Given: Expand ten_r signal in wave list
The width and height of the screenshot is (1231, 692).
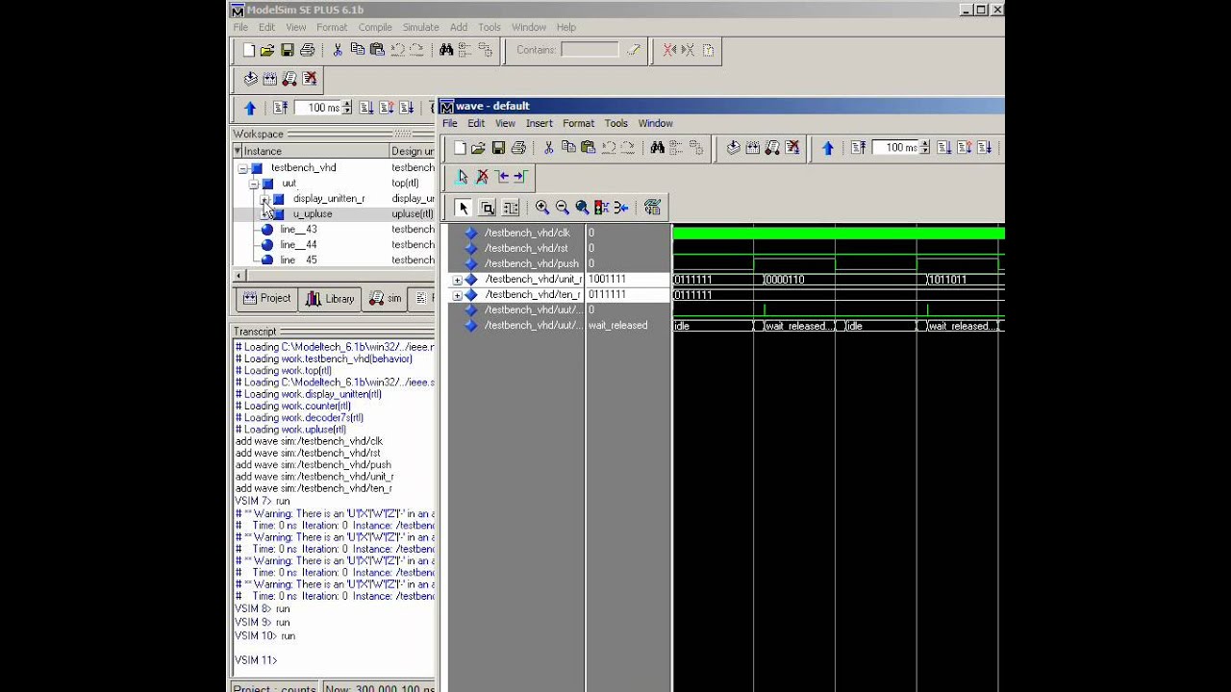Looking at the screenshot, I should coord(457,295).
